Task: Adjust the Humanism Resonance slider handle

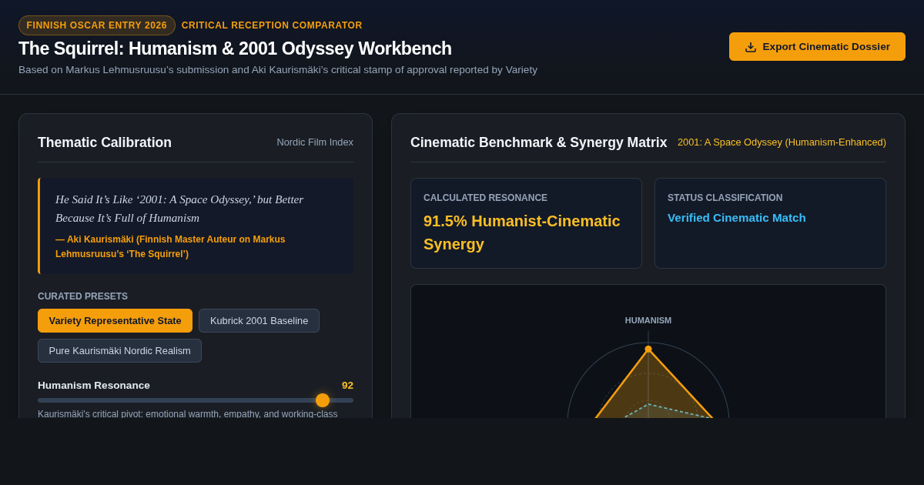Action: coord(323,400)
